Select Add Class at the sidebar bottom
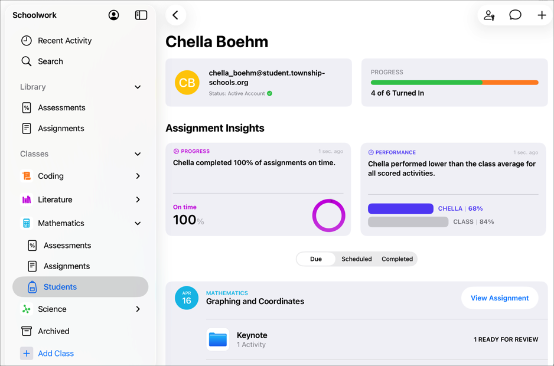 56,353
